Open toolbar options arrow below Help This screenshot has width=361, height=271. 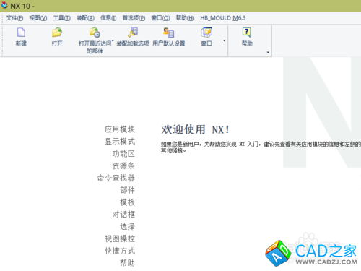pos(268,52)
